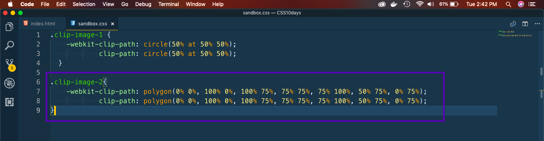Screen dimensions: 544x141
Task: Open the Selection menu
Action: pyautogui.click(x=84, y=4)
